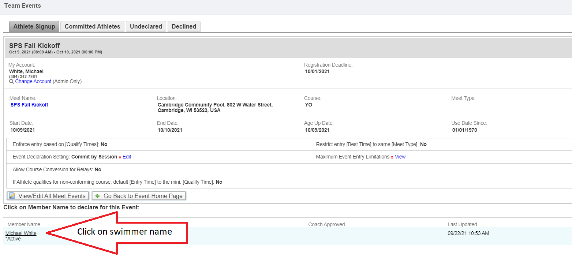Click the notepad pencil icon on View/Edit button
572x269 pixels.
[12, 196]
